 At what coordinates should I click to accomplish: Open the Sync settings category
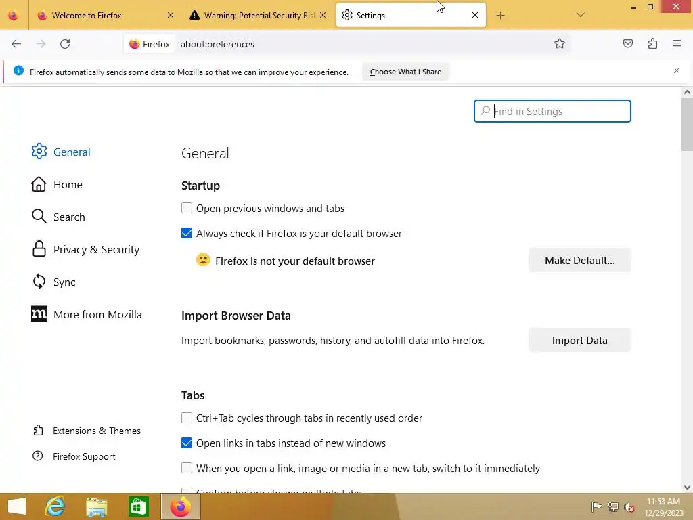53,282
